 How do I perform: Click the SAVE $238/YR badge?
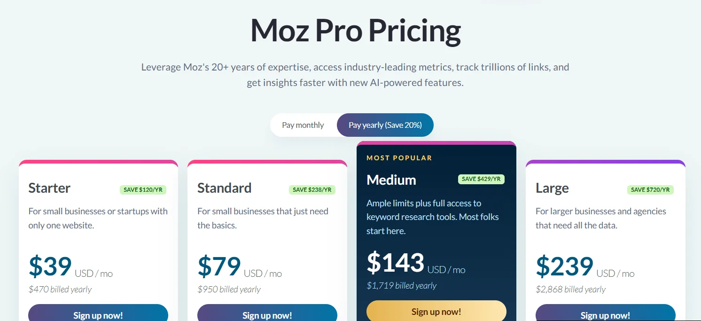[312, 190]
